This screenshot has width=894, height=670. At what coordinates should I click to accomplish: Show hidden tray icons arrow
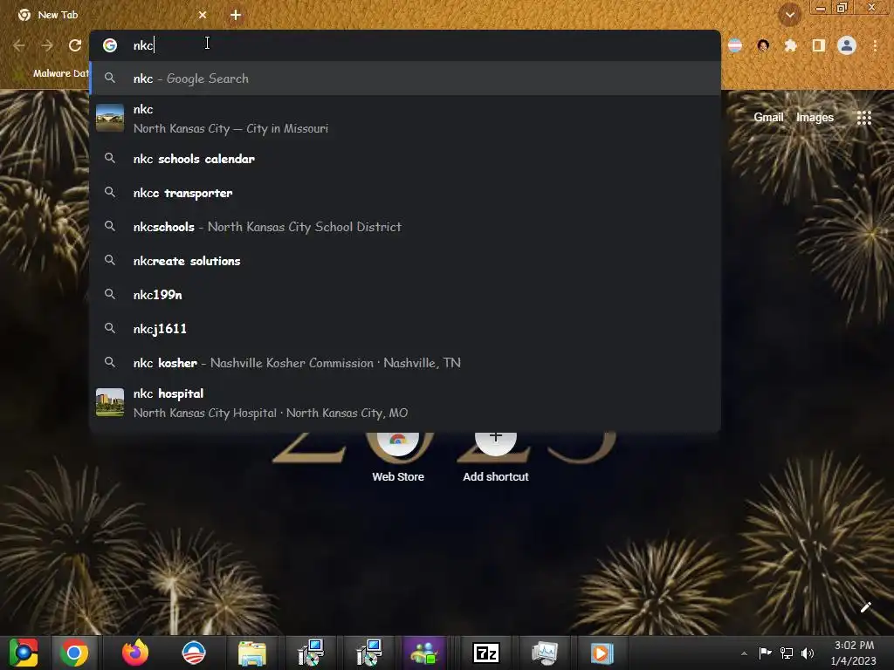coord(744,653)
